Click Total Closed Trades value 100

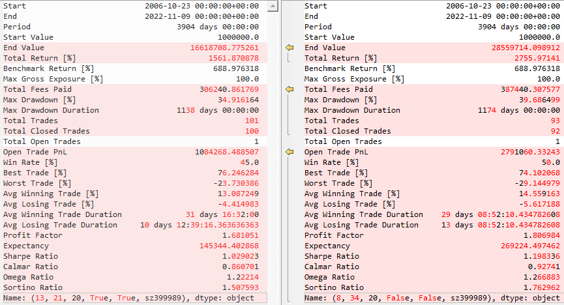252,131
